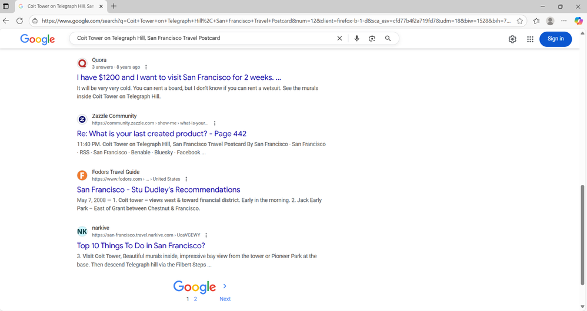Go to results page 2
Viewport: 587px width, 311px height.
[195, 299]
